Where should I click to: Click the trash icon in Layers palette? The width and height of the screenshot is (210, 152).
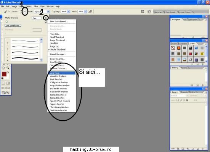(202, 149)
